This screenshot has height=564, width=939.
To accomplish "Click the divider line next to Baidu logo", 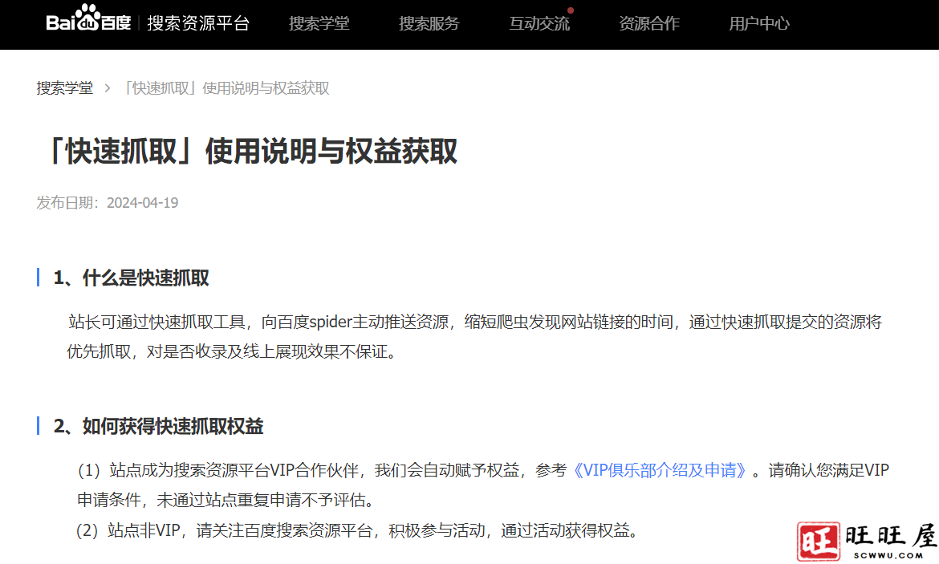I will (138, 23).
